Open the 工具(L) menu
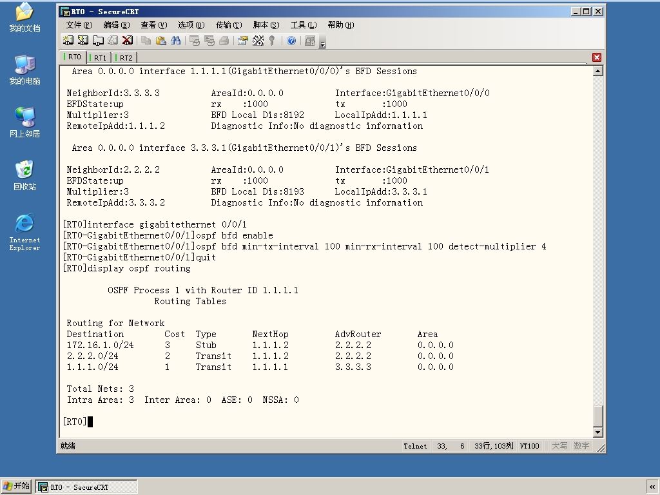This screenshot has height=495, width=660. point(304,25)
